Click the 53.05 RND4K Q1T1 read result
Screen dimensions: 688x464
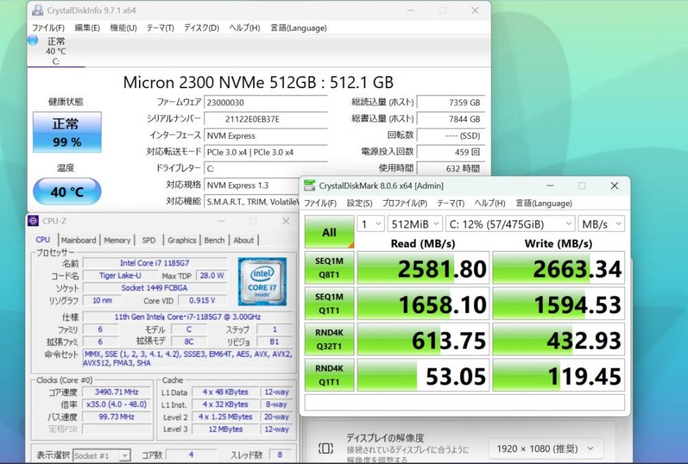pyautogui.click(x=423, y=375)
